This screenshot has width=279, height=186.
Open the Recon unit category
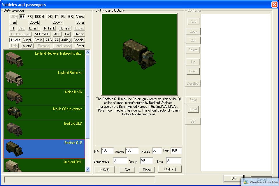pos(79,34)
